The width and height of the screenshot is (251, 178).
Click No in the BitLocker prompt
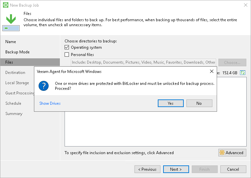199,103
